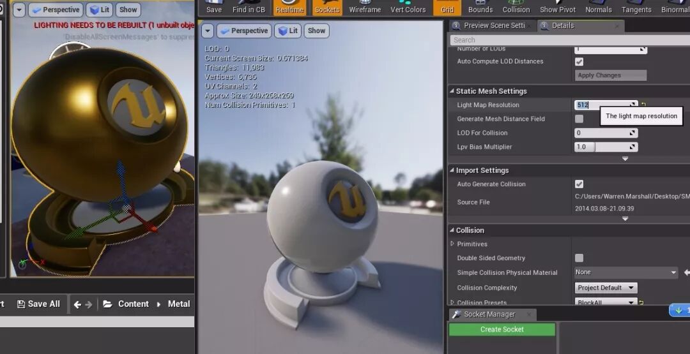
Task: Close the Details tab
Action: [x=617, y=26]
